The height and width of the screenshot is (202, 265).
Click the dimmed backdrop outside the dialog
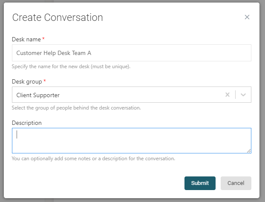point(262,102)
